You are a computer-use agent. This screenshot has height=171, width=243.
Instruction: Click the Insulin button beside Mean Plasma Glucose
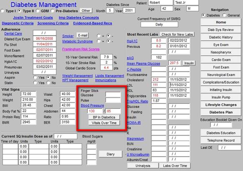pos(189,63)
